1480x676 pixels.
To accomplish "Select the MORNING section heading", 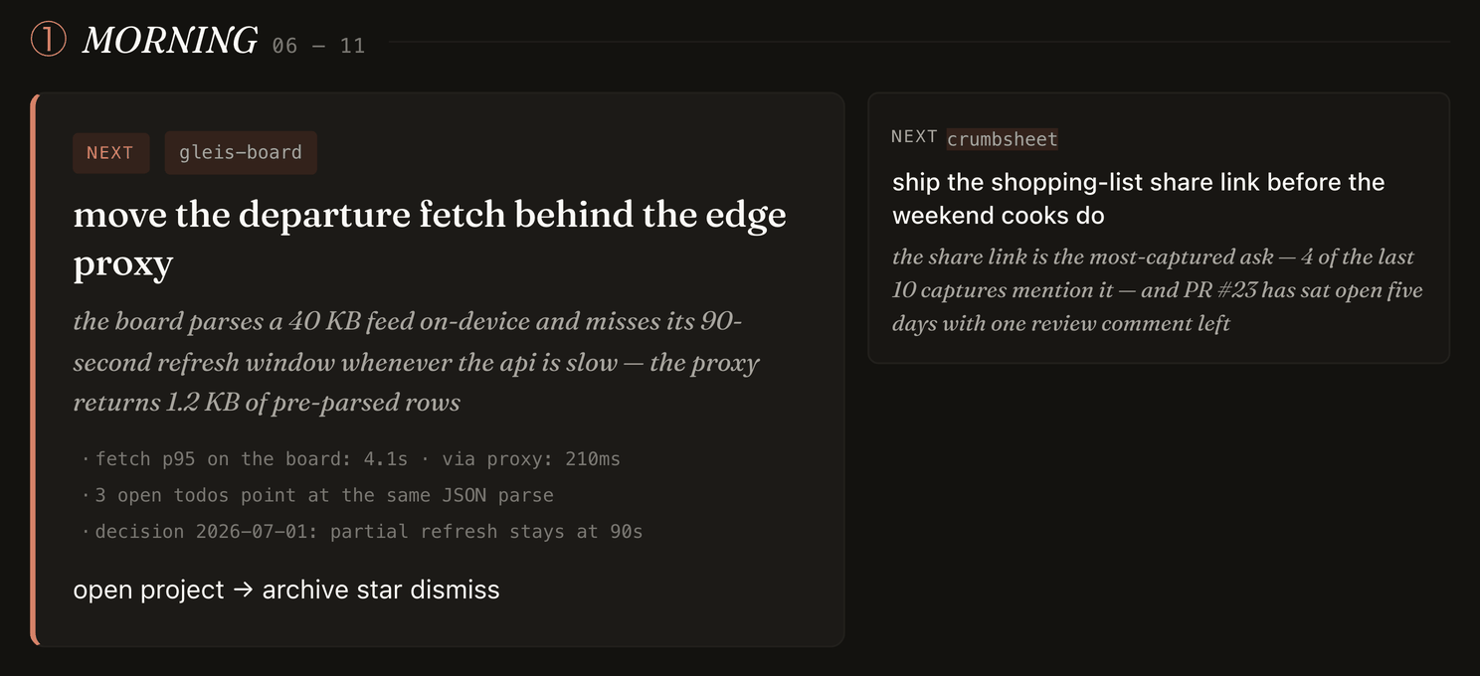I will tap(169, 41).
